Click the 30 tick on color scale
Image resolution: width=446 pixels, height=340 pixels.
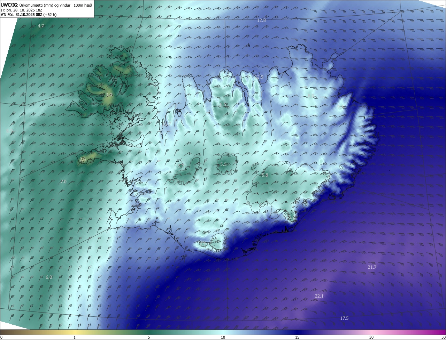click(371, 337)
